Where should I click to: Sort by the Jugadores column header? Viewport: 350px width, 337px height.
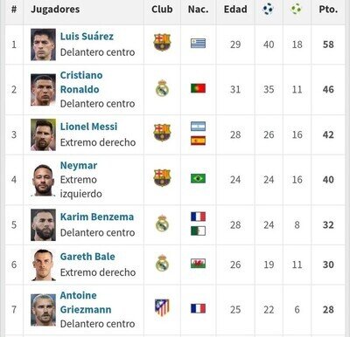tap(55, 10)
